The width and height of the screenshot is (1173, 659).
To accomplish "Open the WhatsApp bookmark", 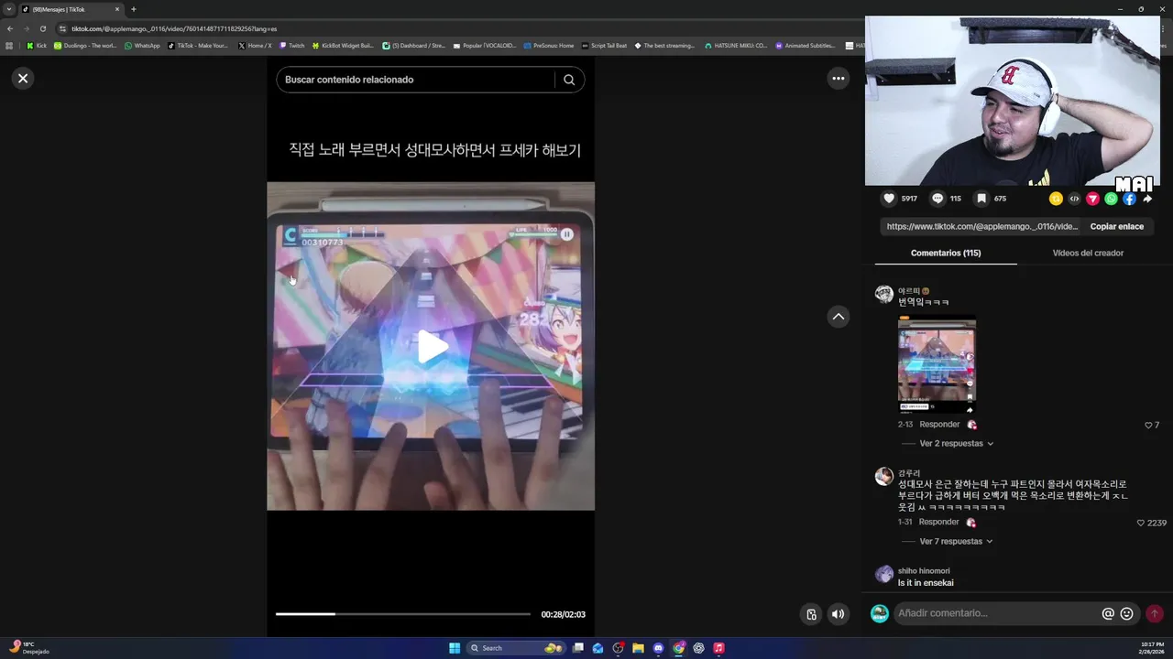I will click(x=142, y=46).
